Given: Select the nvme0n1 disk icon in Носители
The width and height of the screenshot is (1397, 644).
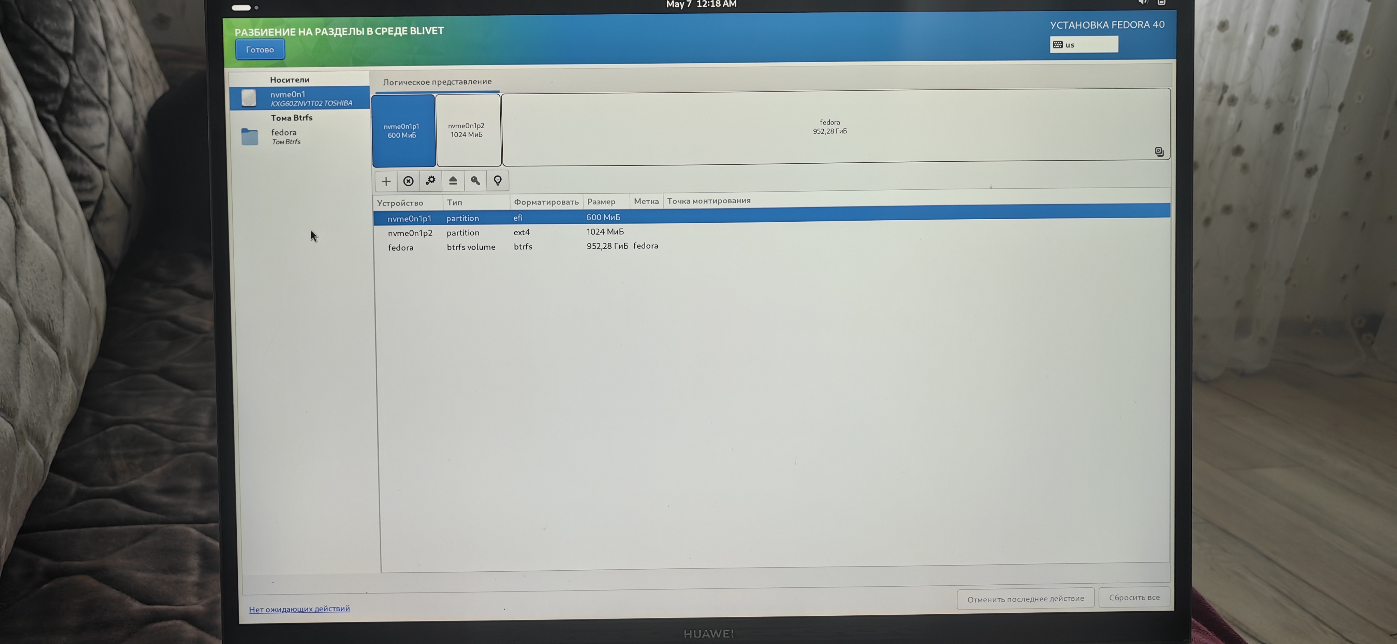Looking at the screenshot, I should [x=248, y=98].
